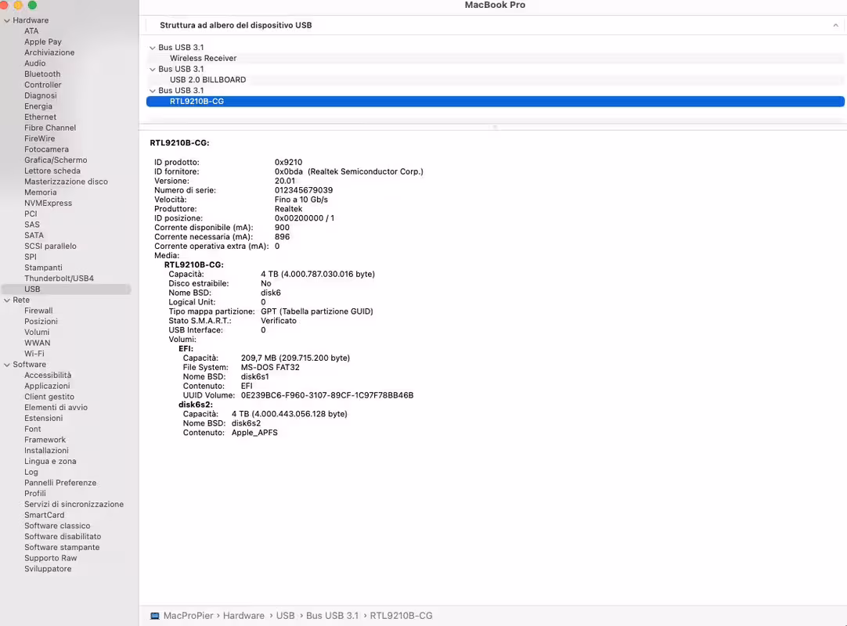
Task: Select Wireless Receiver in the USB tree
Action: coord(203,59)
